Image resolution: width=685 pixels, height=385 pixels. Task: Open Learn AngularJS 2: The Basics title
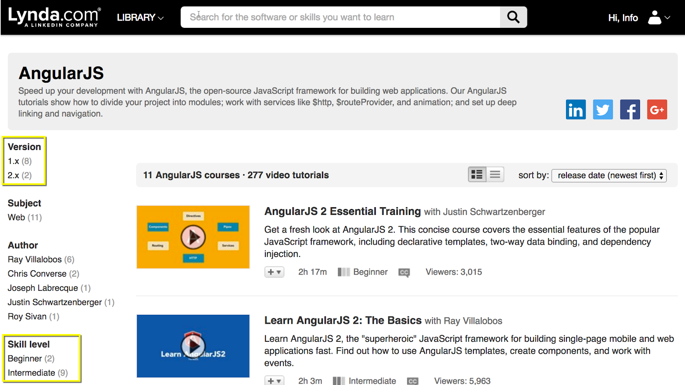343,320
